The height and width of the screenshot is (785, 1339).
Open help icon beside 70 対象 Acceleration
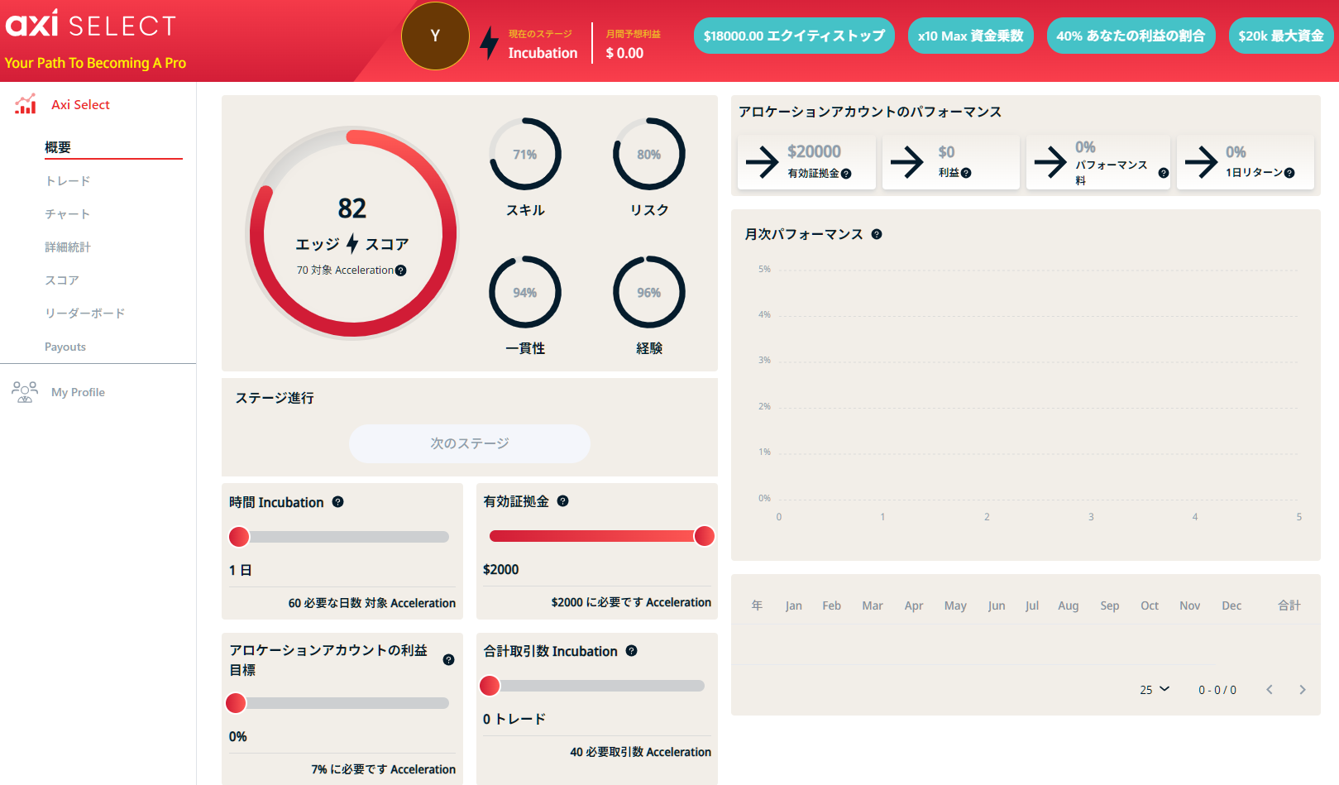(401, 270)
